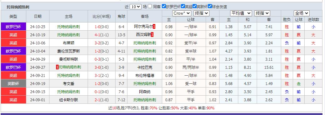Select the 日期 column header
Image resolution: width=325 pixels, height=115 pixels.
point(38,17)
